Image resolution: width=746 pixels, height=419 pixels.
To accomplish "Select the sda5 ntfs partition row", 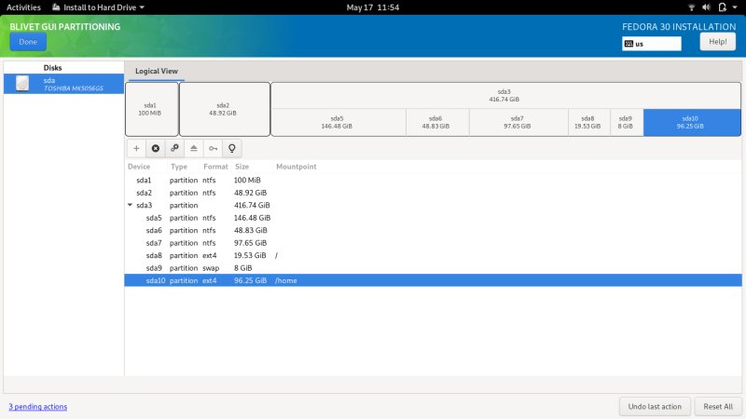I will click(x=433, y=218).
